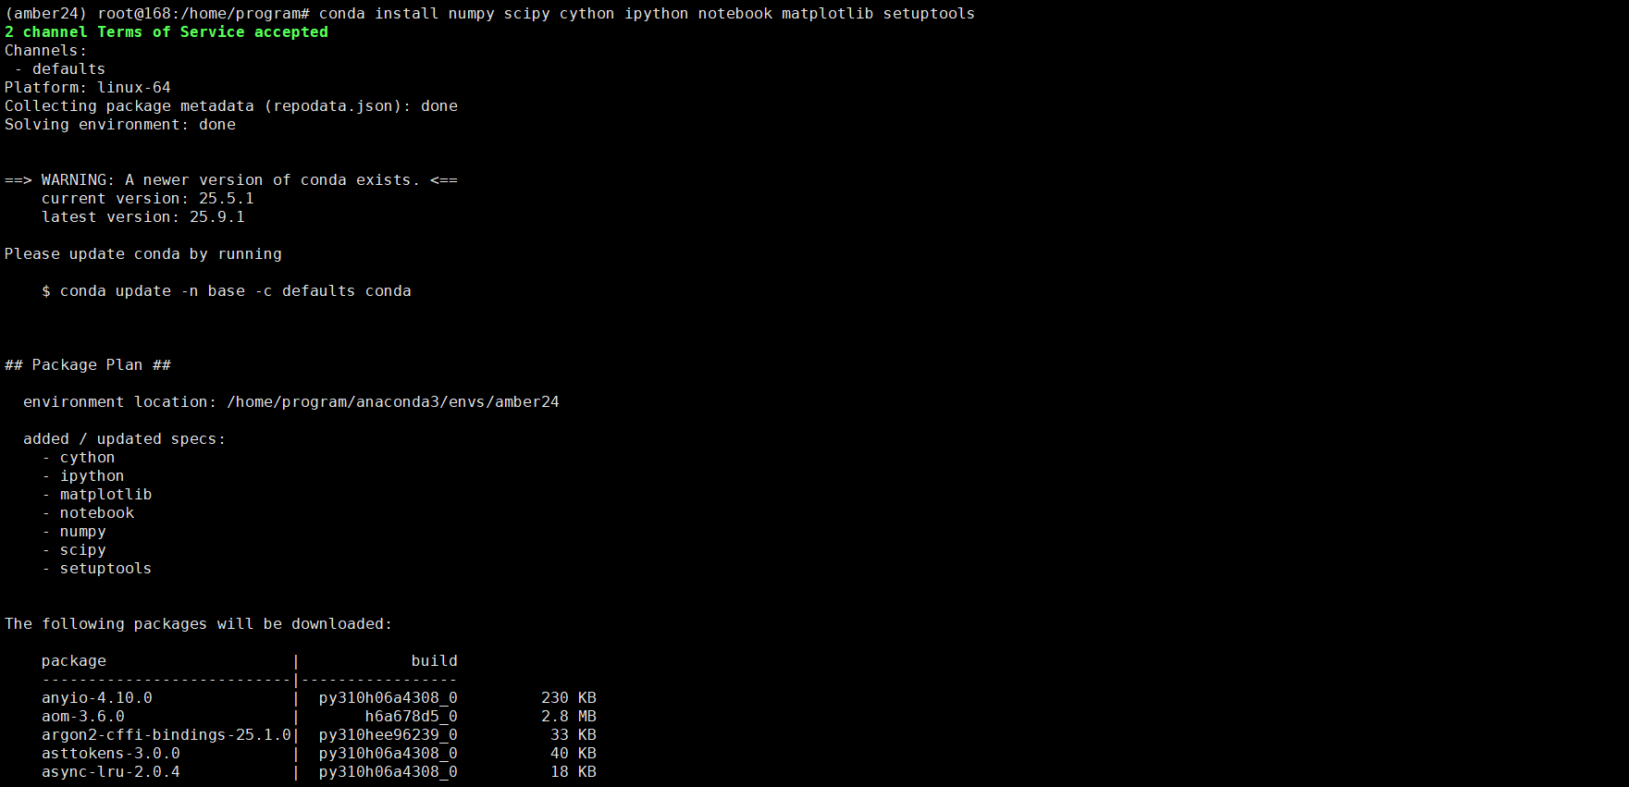This screenshot has width=1629, height=787.
Task: Click 'Solving environment: done' line
Action: [x=120, y=125]
